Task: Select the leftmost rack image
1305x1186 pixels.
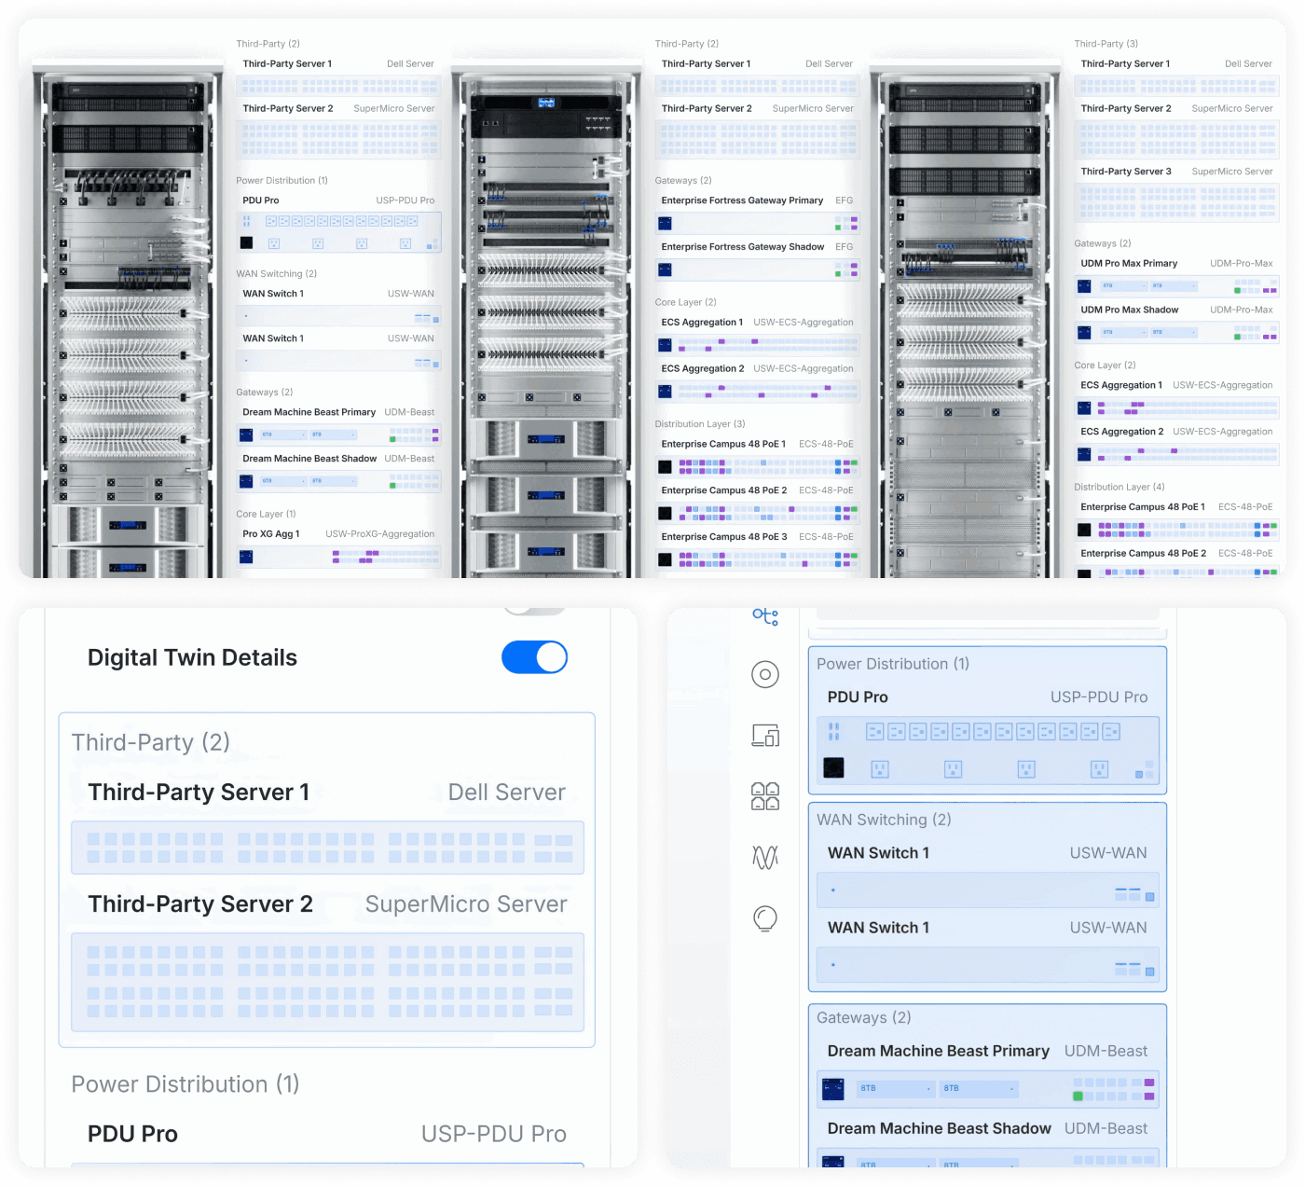Action: point(128,317)
